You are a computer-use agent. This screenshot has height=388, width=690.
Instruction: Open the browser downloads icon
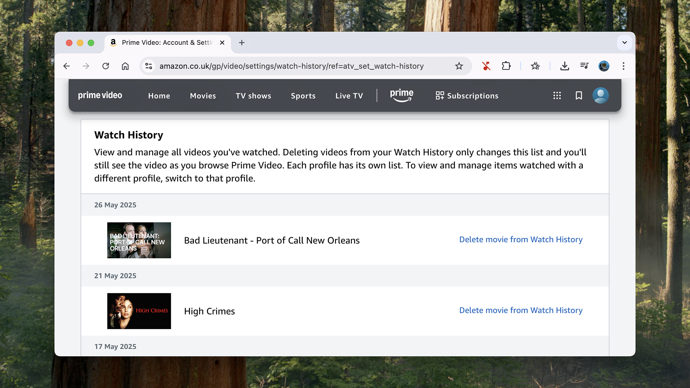[564, 66]
